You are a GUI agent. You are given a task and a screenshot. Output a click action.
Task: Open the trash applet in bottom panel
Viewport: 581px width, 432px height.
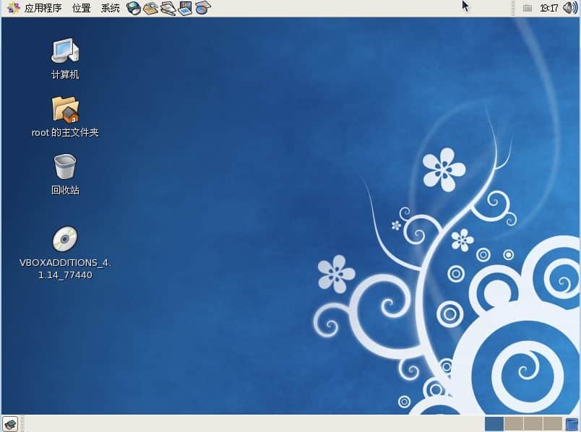pos(572,424)
